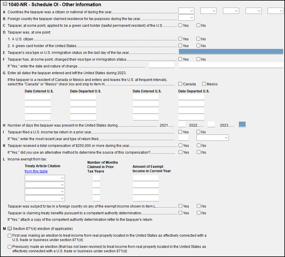Check the Mexico resident box

click(204, 84)
